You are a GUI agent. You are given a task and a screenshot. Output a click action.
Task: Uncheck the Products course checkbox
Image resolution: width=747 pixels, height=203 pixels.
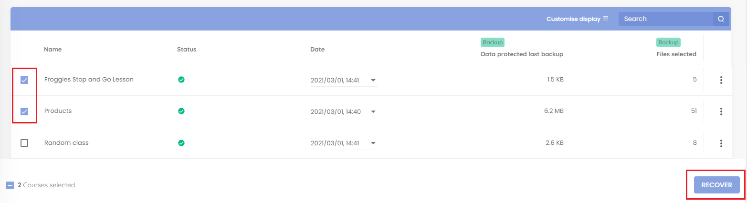click(24, 112)
